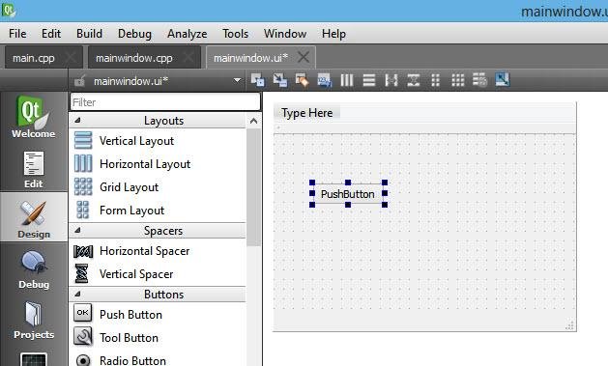608x366 pixels.
Task: Collapse the Buttons widget category
Action: coord(77,294)
